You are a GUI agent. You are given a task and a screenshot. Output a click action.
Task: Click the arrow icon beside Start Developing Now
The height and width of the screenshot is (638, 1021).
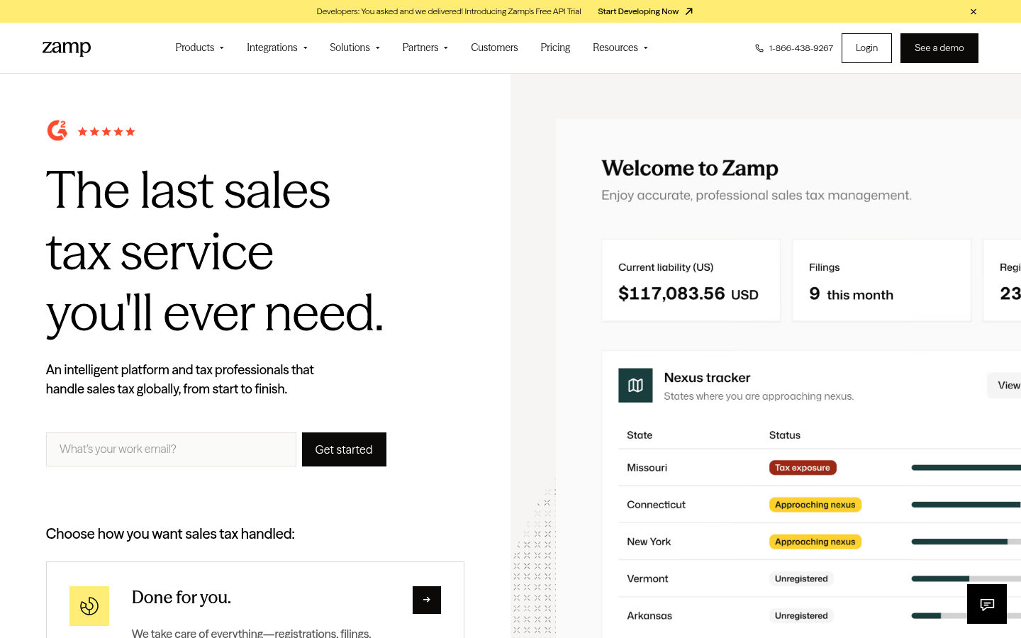click(x=688, y=11)
